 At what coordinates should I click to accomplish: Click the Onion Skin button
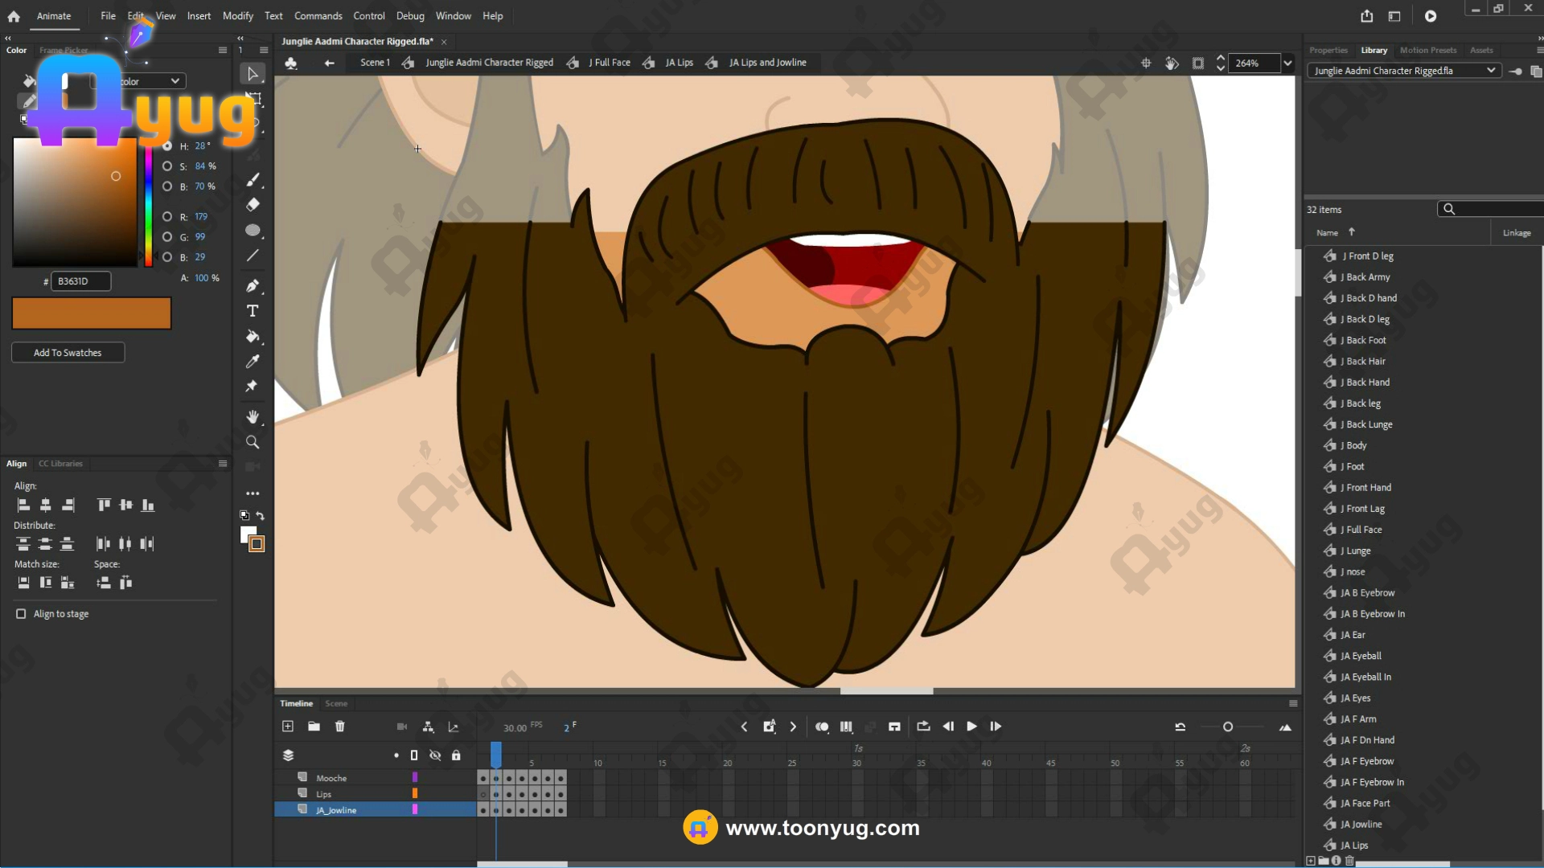click(822, 727)
